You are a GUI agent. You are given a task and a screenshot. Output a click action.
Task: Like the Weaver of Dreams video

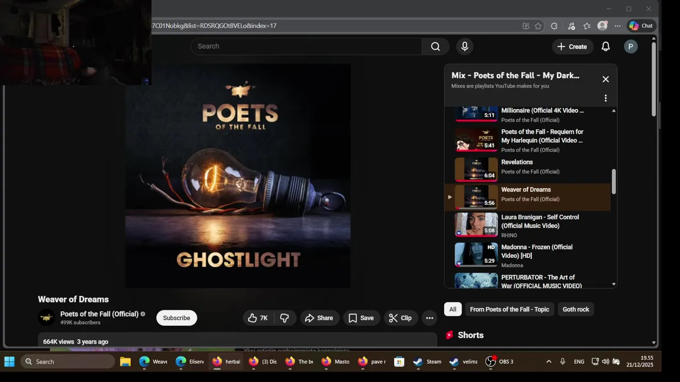pos(258,318)
